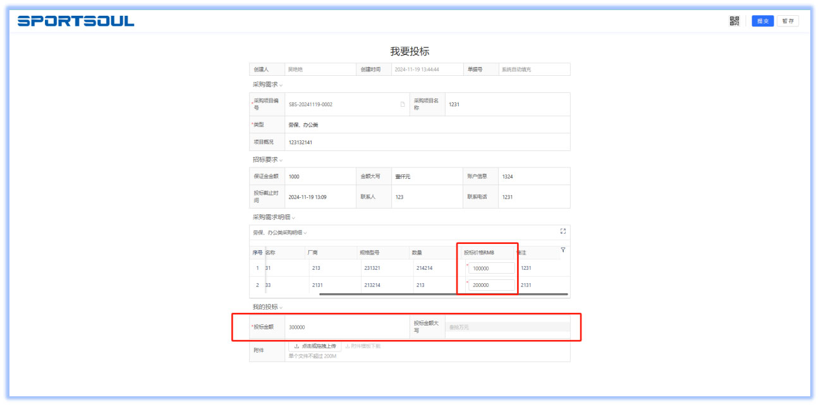Click the 投标价格RMB column header
Screen dimensions: 821x407
(x=479, y=252)
